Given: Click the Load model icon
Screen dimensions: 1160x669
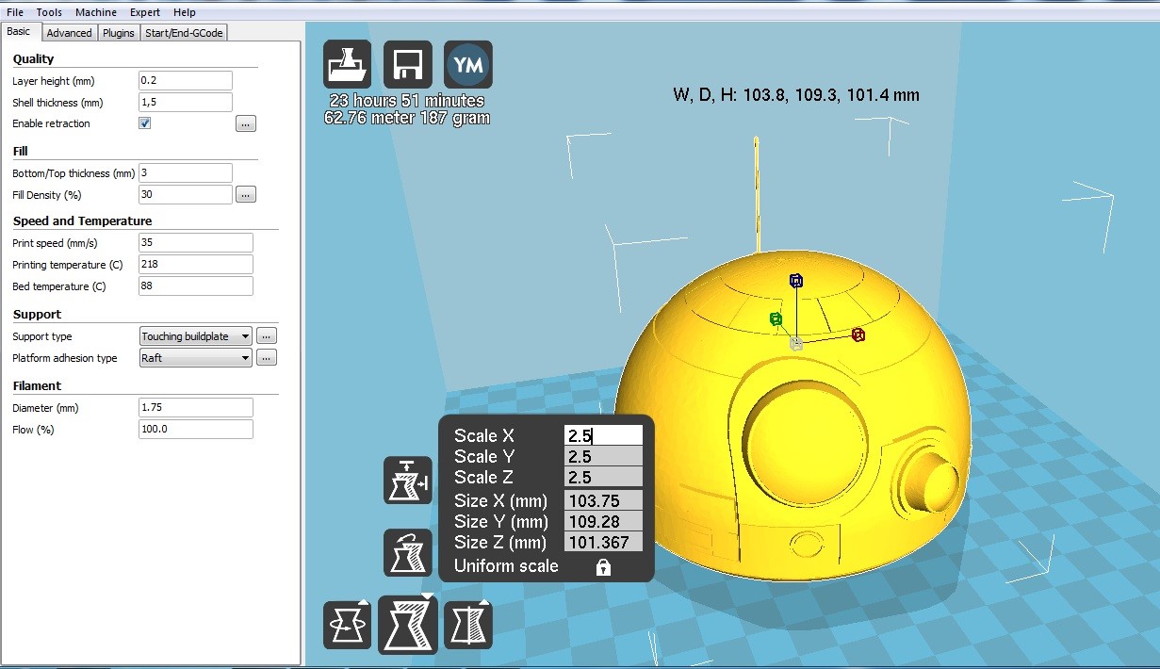Looking at the screenshot, I should (x=346, y=63).
